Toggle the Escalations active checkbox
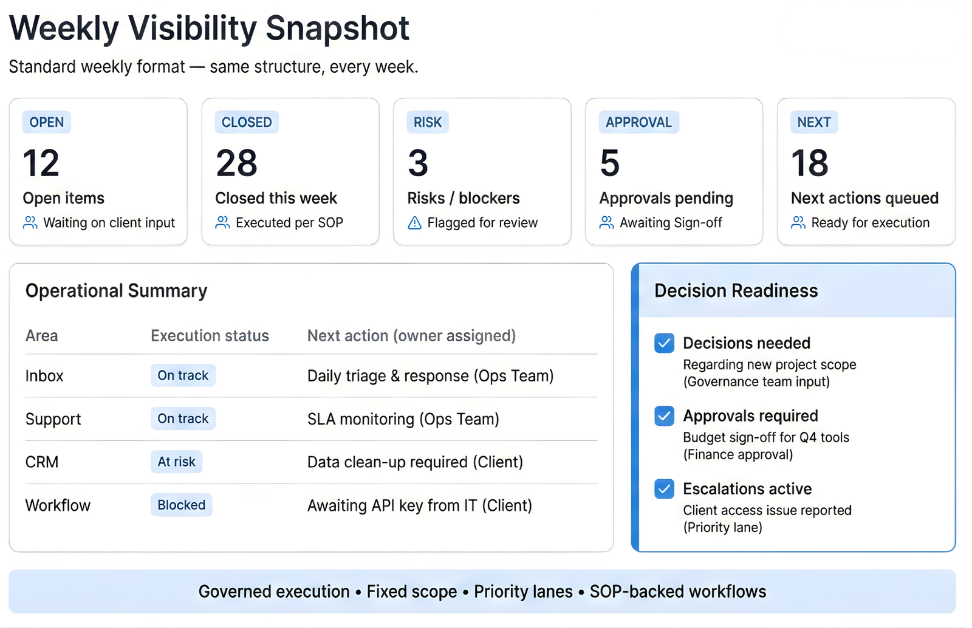The image size is (972, 628). (664, 489)
